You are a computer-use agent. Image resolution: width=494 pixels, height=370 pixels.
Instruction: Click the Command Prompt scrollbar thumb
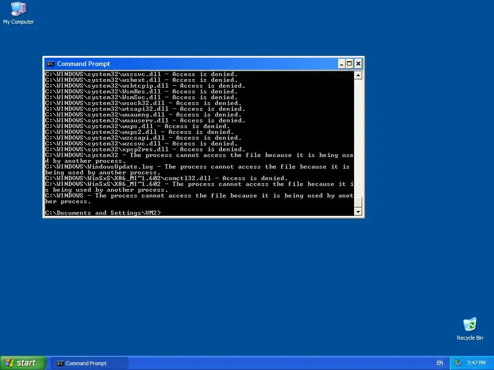[x=358, y=202]
